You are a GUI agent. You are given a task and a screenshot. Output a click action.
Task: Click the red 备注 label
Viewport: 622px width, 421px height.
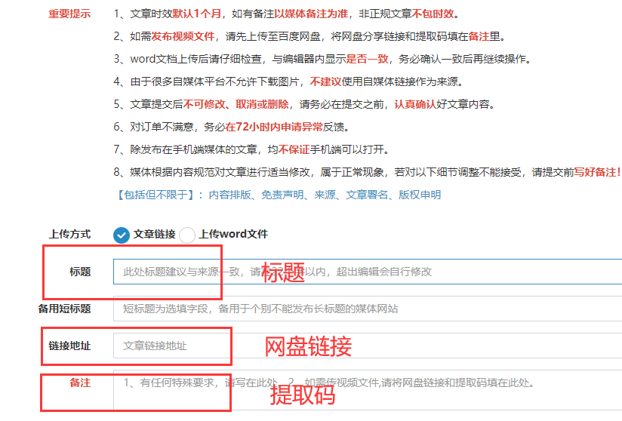tap(80, 383)
